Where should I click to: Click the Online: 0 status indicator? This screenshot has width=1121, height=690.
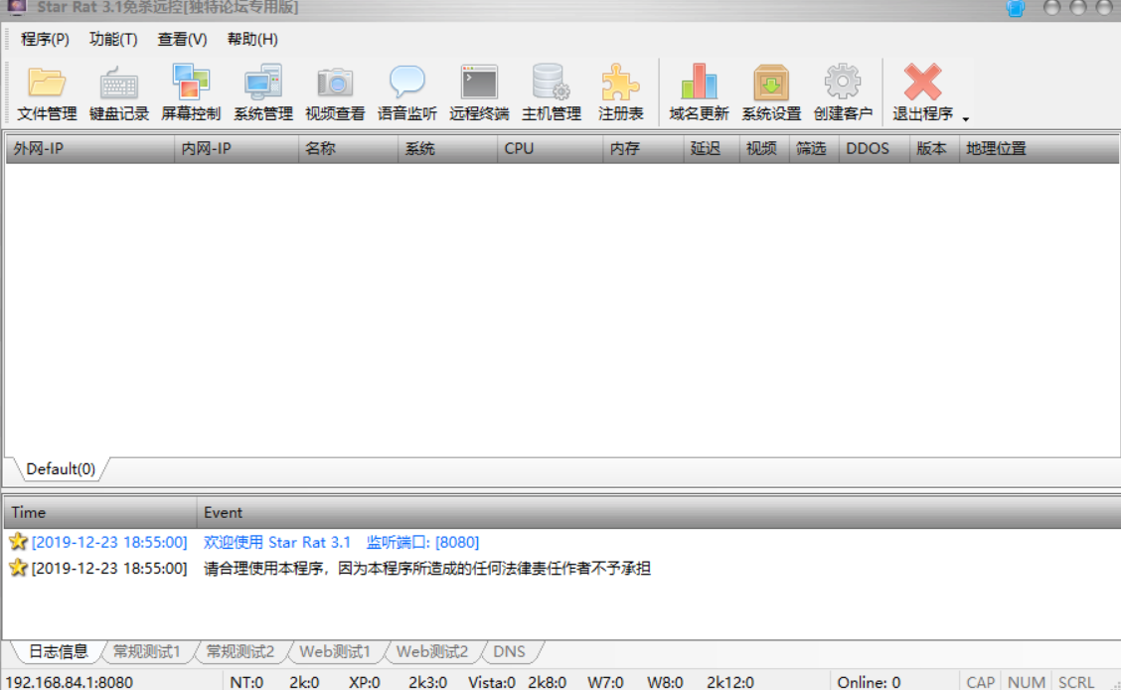pyautogui.click(x=869, y=682)
